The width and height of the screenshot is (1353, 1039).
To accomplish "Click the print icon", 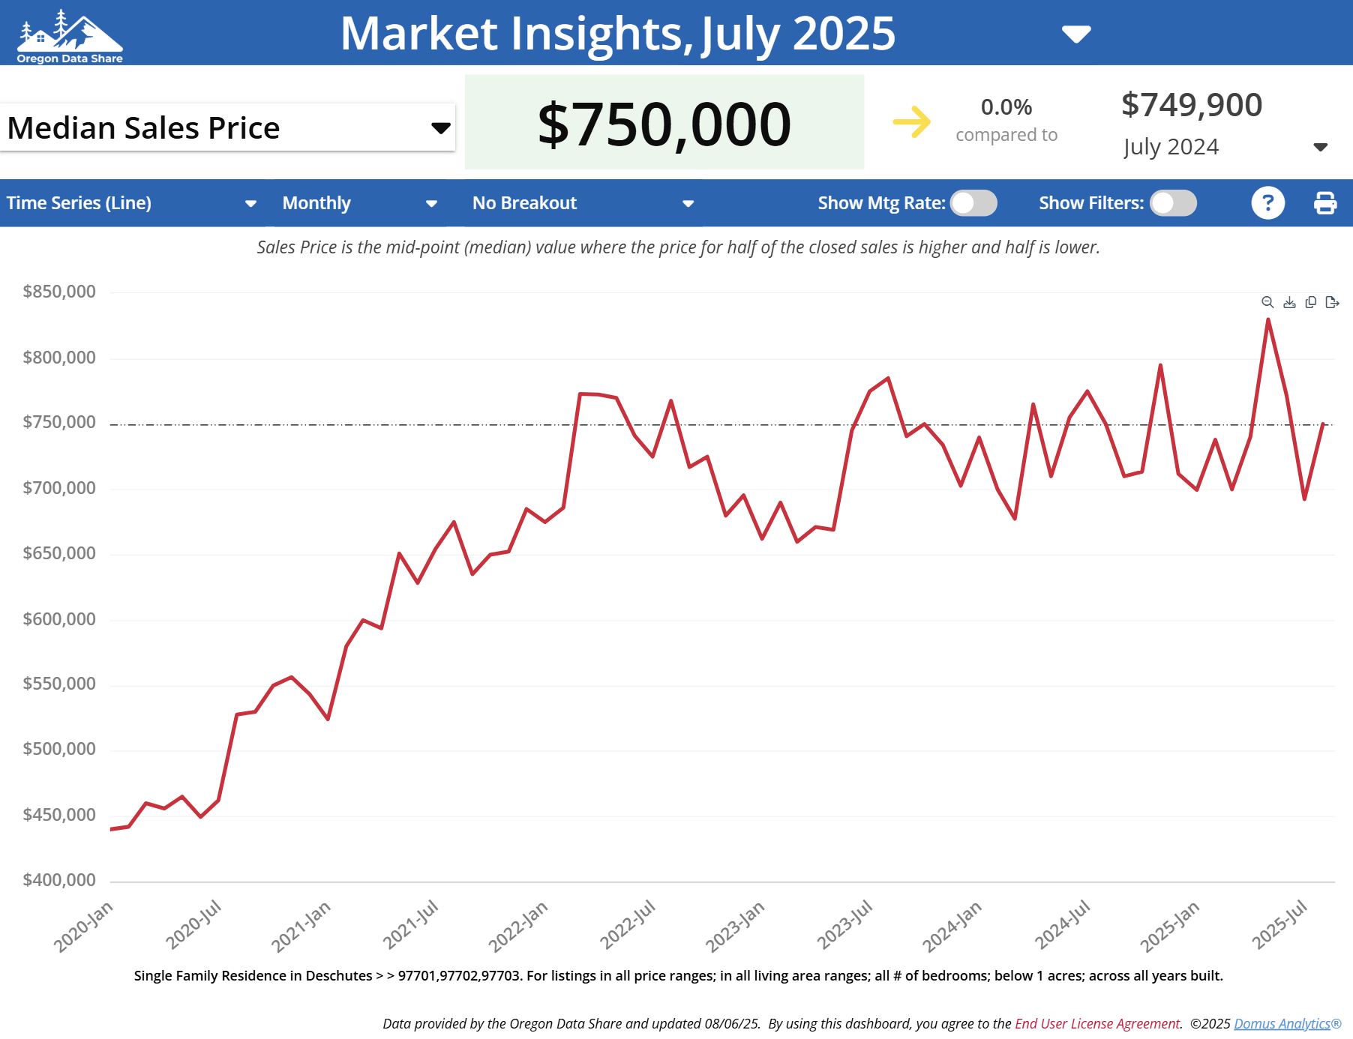I will 1324,202.
